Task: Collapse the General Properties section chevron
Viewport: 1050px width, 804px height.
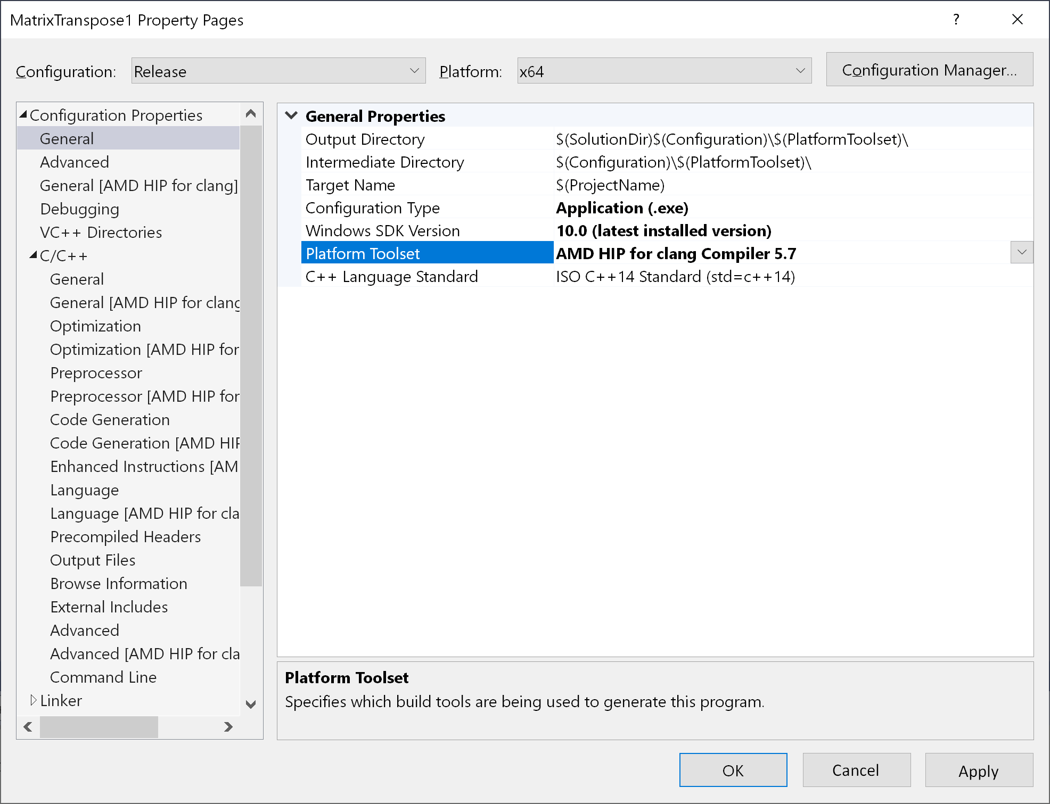Action: pos(291,115)
